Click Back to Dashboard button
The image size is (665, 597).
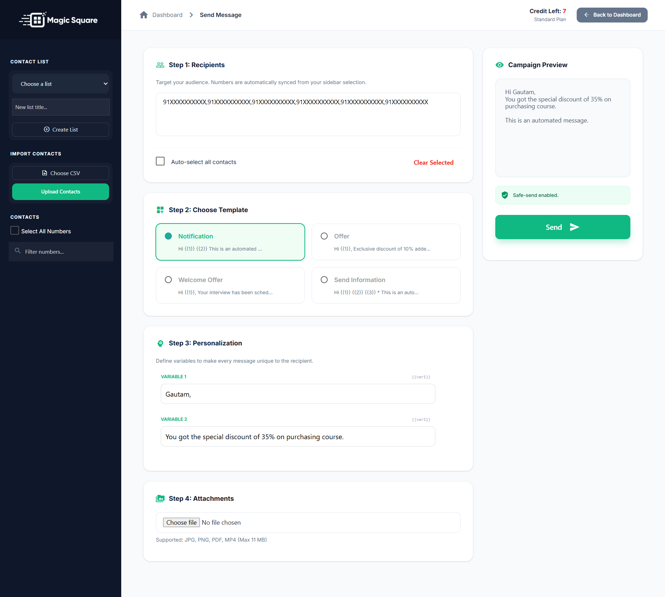tap(612, 15)
